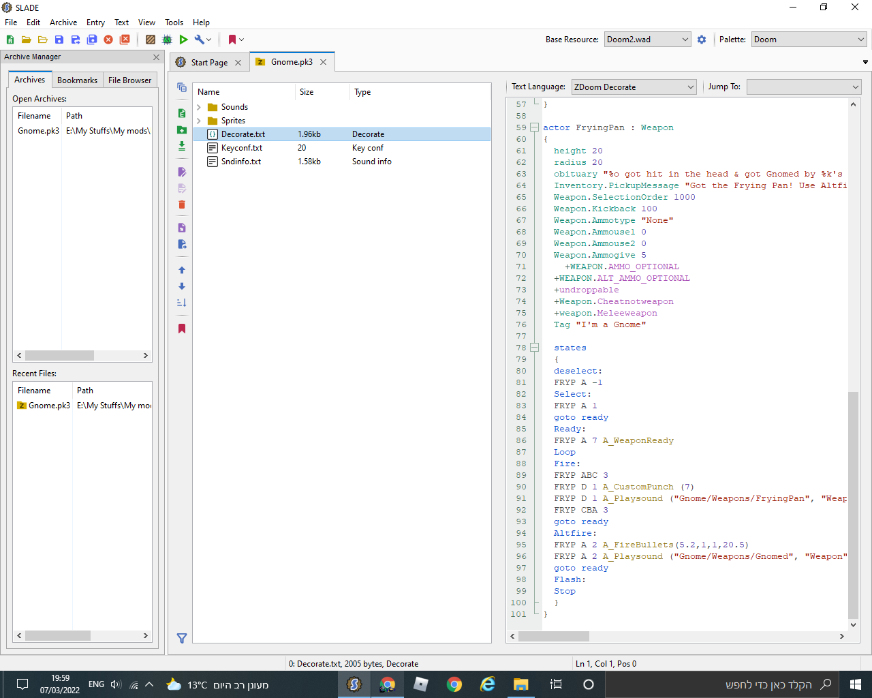Click the purple Import entry icon
Screen dimensions: 872x698
point(182,228)
